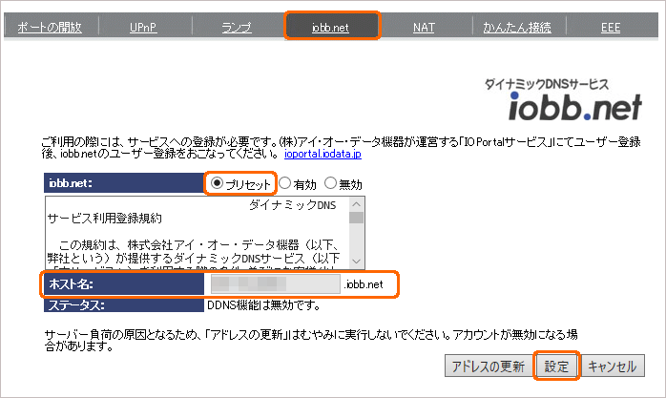Open the ランプ tab
This screenshot has height=398, width=666.
coord(237,28)
